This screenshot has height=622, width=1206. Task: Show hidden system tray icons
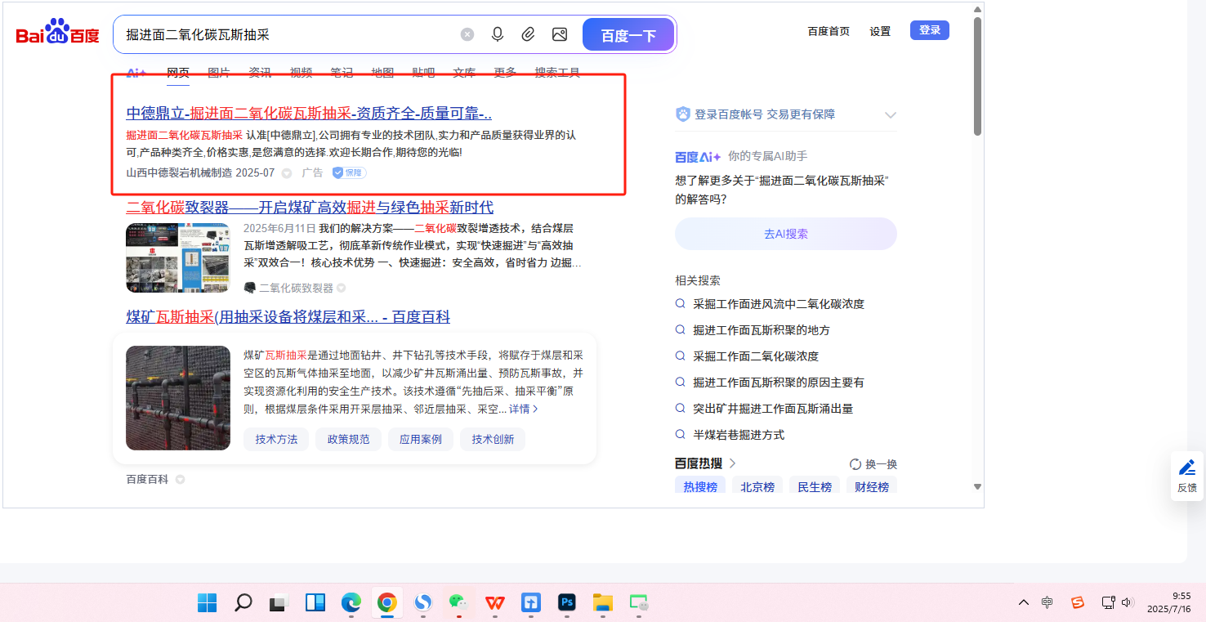[x=1023, y=603]
